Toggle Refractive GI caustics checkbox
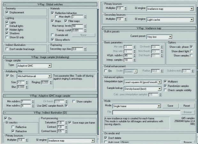This screenshot has width=198, height=144. point(13,131)
